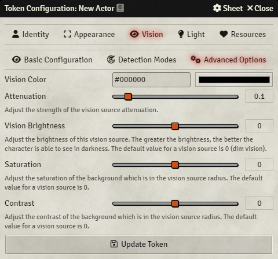Click the Identity person icon

click(x=16, y=34)
